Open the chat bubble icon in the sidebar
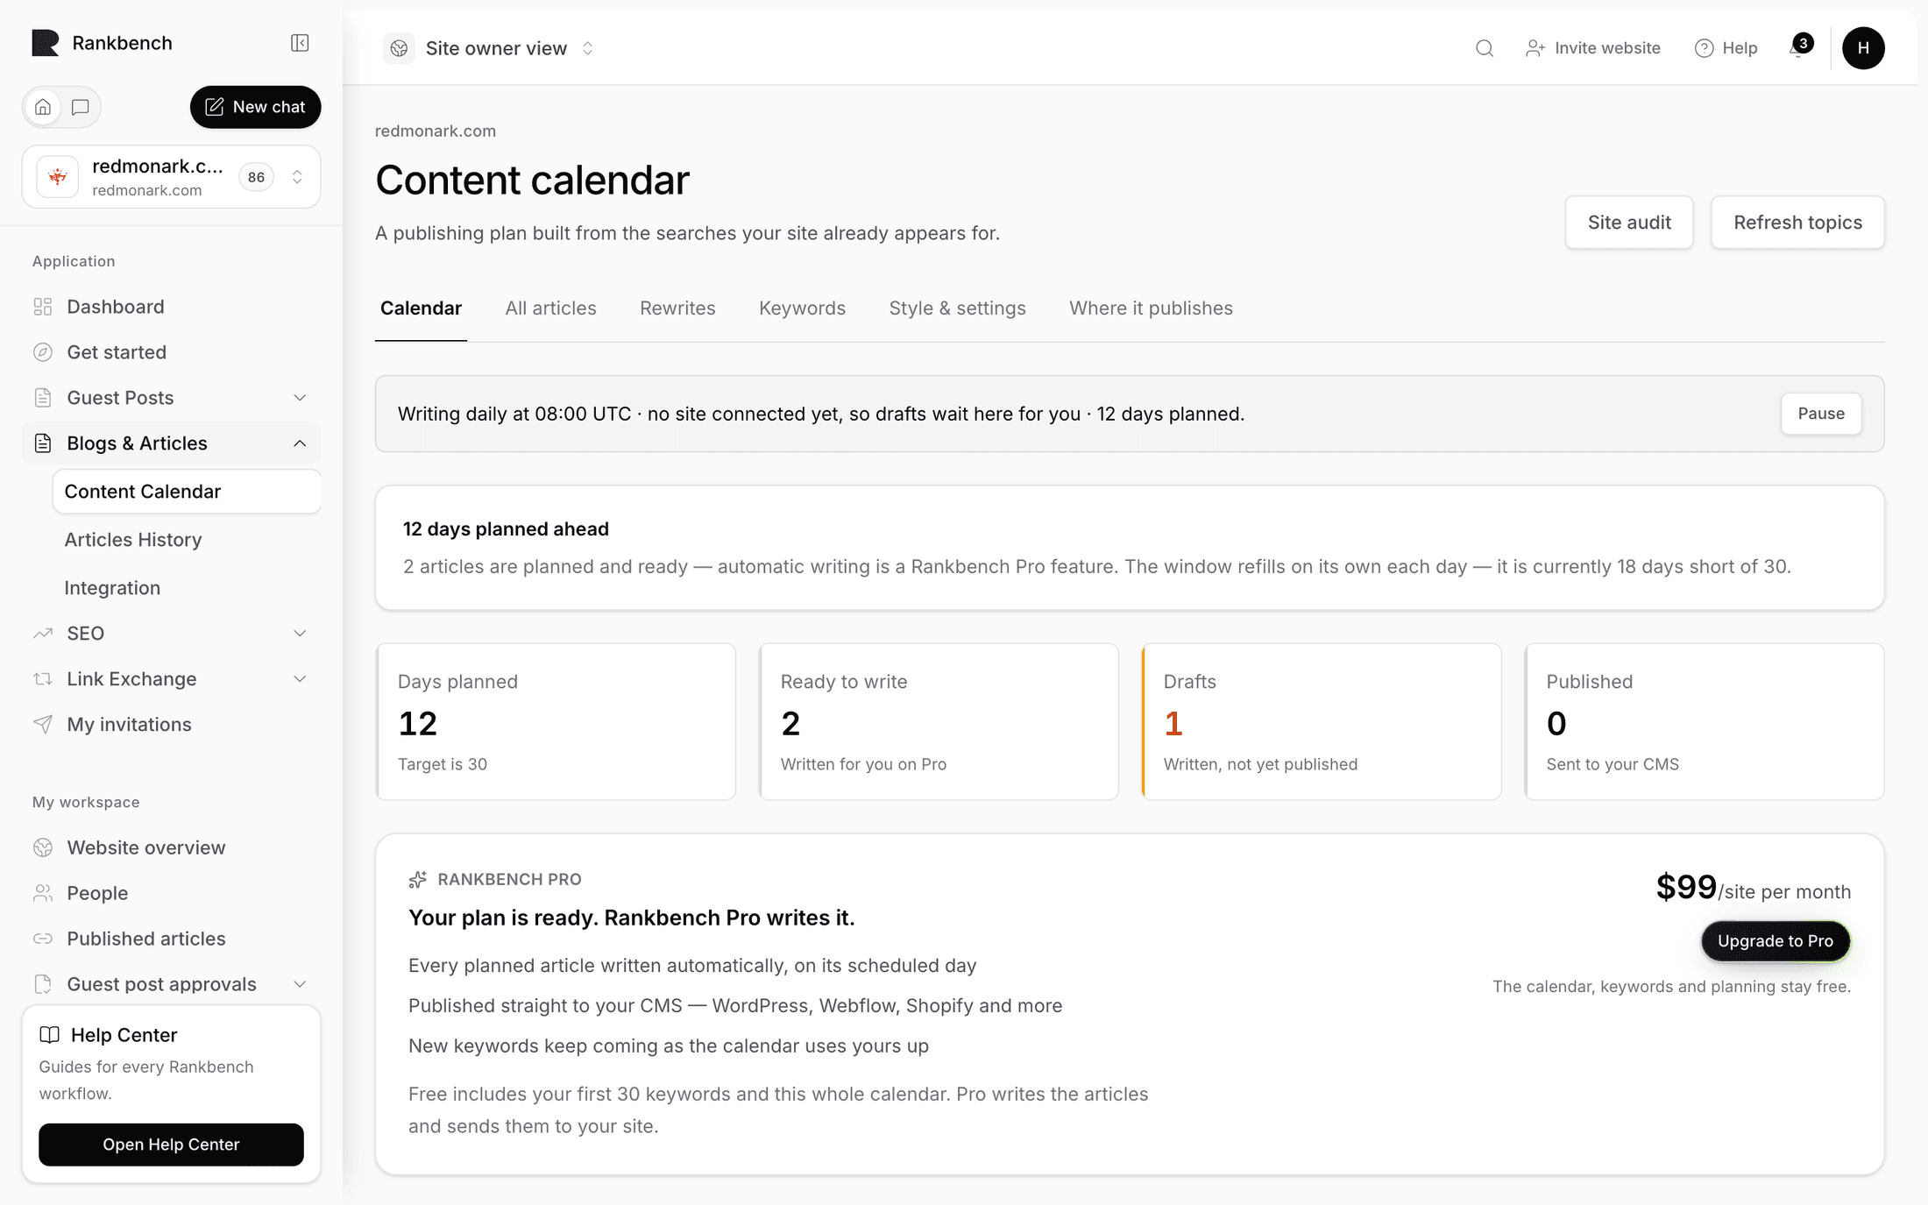The width and height of the screenshot is (1928, 1205). tap(81, 107)
